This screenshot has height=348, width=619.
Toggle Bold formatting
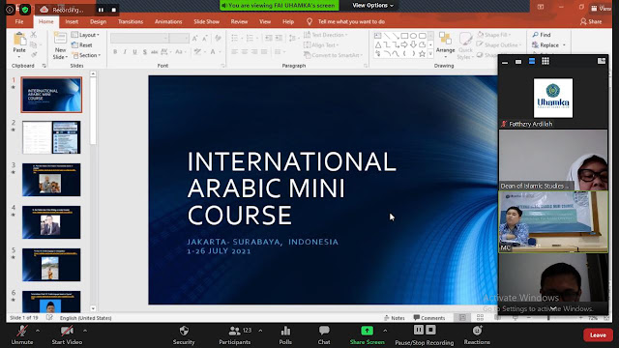pos(115,51)
